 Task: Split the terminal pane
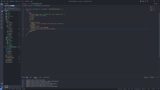pyautogui.click(x=151, y=77)
